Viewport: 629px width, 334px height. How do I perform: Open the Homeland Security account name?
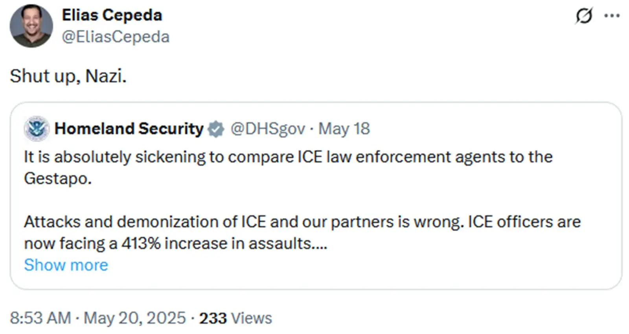pos(129,129)
